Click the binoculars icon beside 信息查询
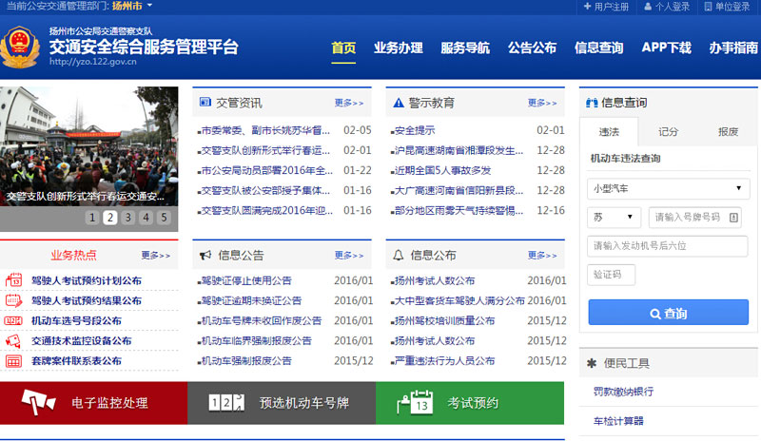Viewport: 761px width, 441px height. 592,103
